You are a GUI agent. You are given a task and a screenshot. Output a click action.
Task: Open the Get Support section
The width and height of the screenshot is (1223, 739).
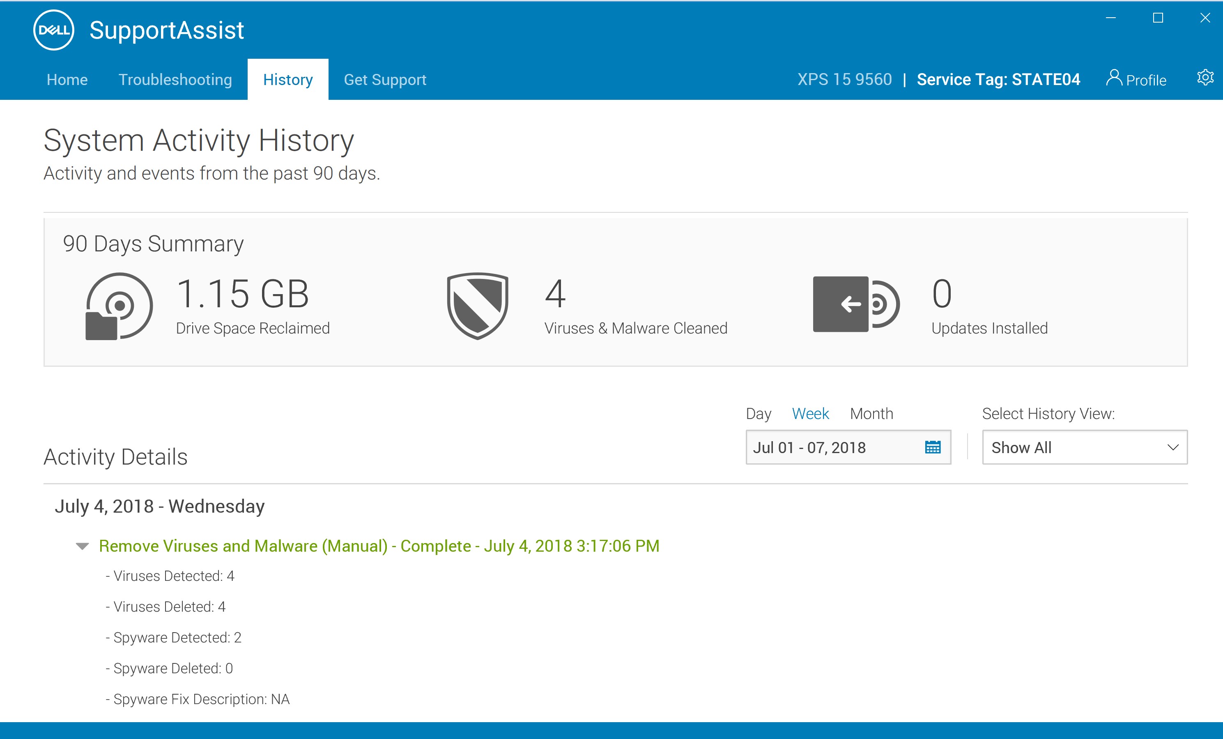tap(385, 79)
